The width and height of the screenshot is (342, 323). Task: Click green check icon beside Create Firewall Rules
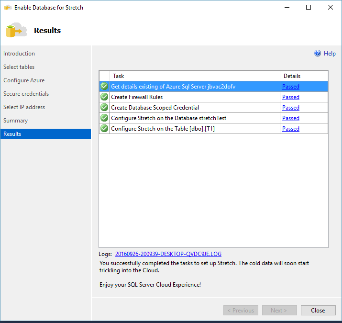click(104, 97)
